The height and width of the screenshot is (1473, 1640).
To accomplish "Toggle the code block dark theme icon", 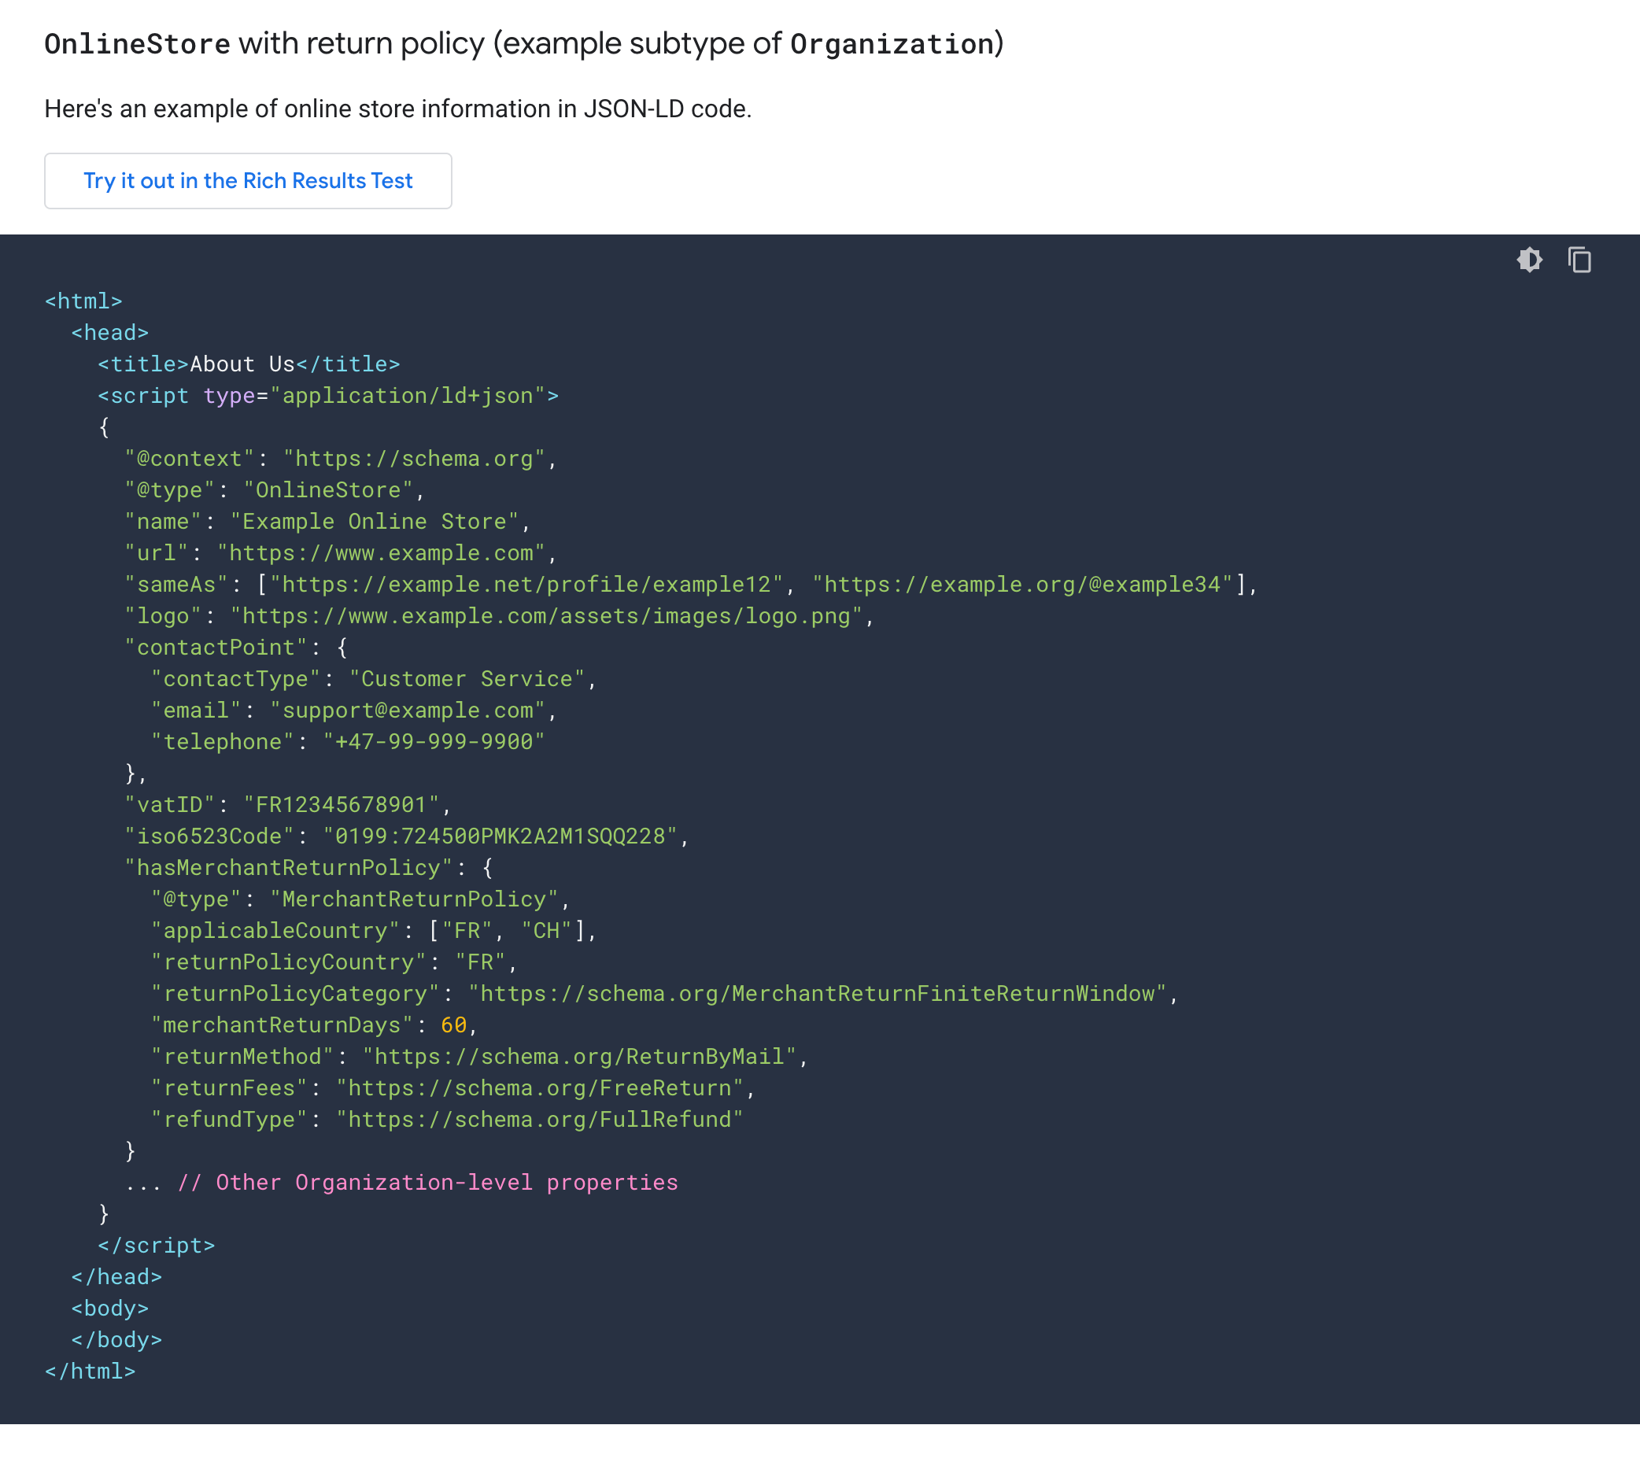I will [1529, 260].
